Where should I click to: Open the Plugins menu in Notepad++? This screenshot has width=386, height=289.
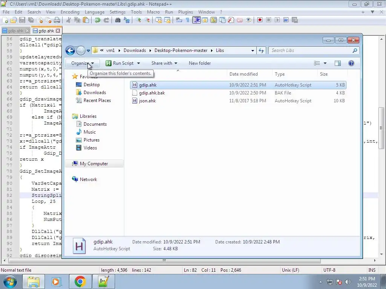pos(185,12)
